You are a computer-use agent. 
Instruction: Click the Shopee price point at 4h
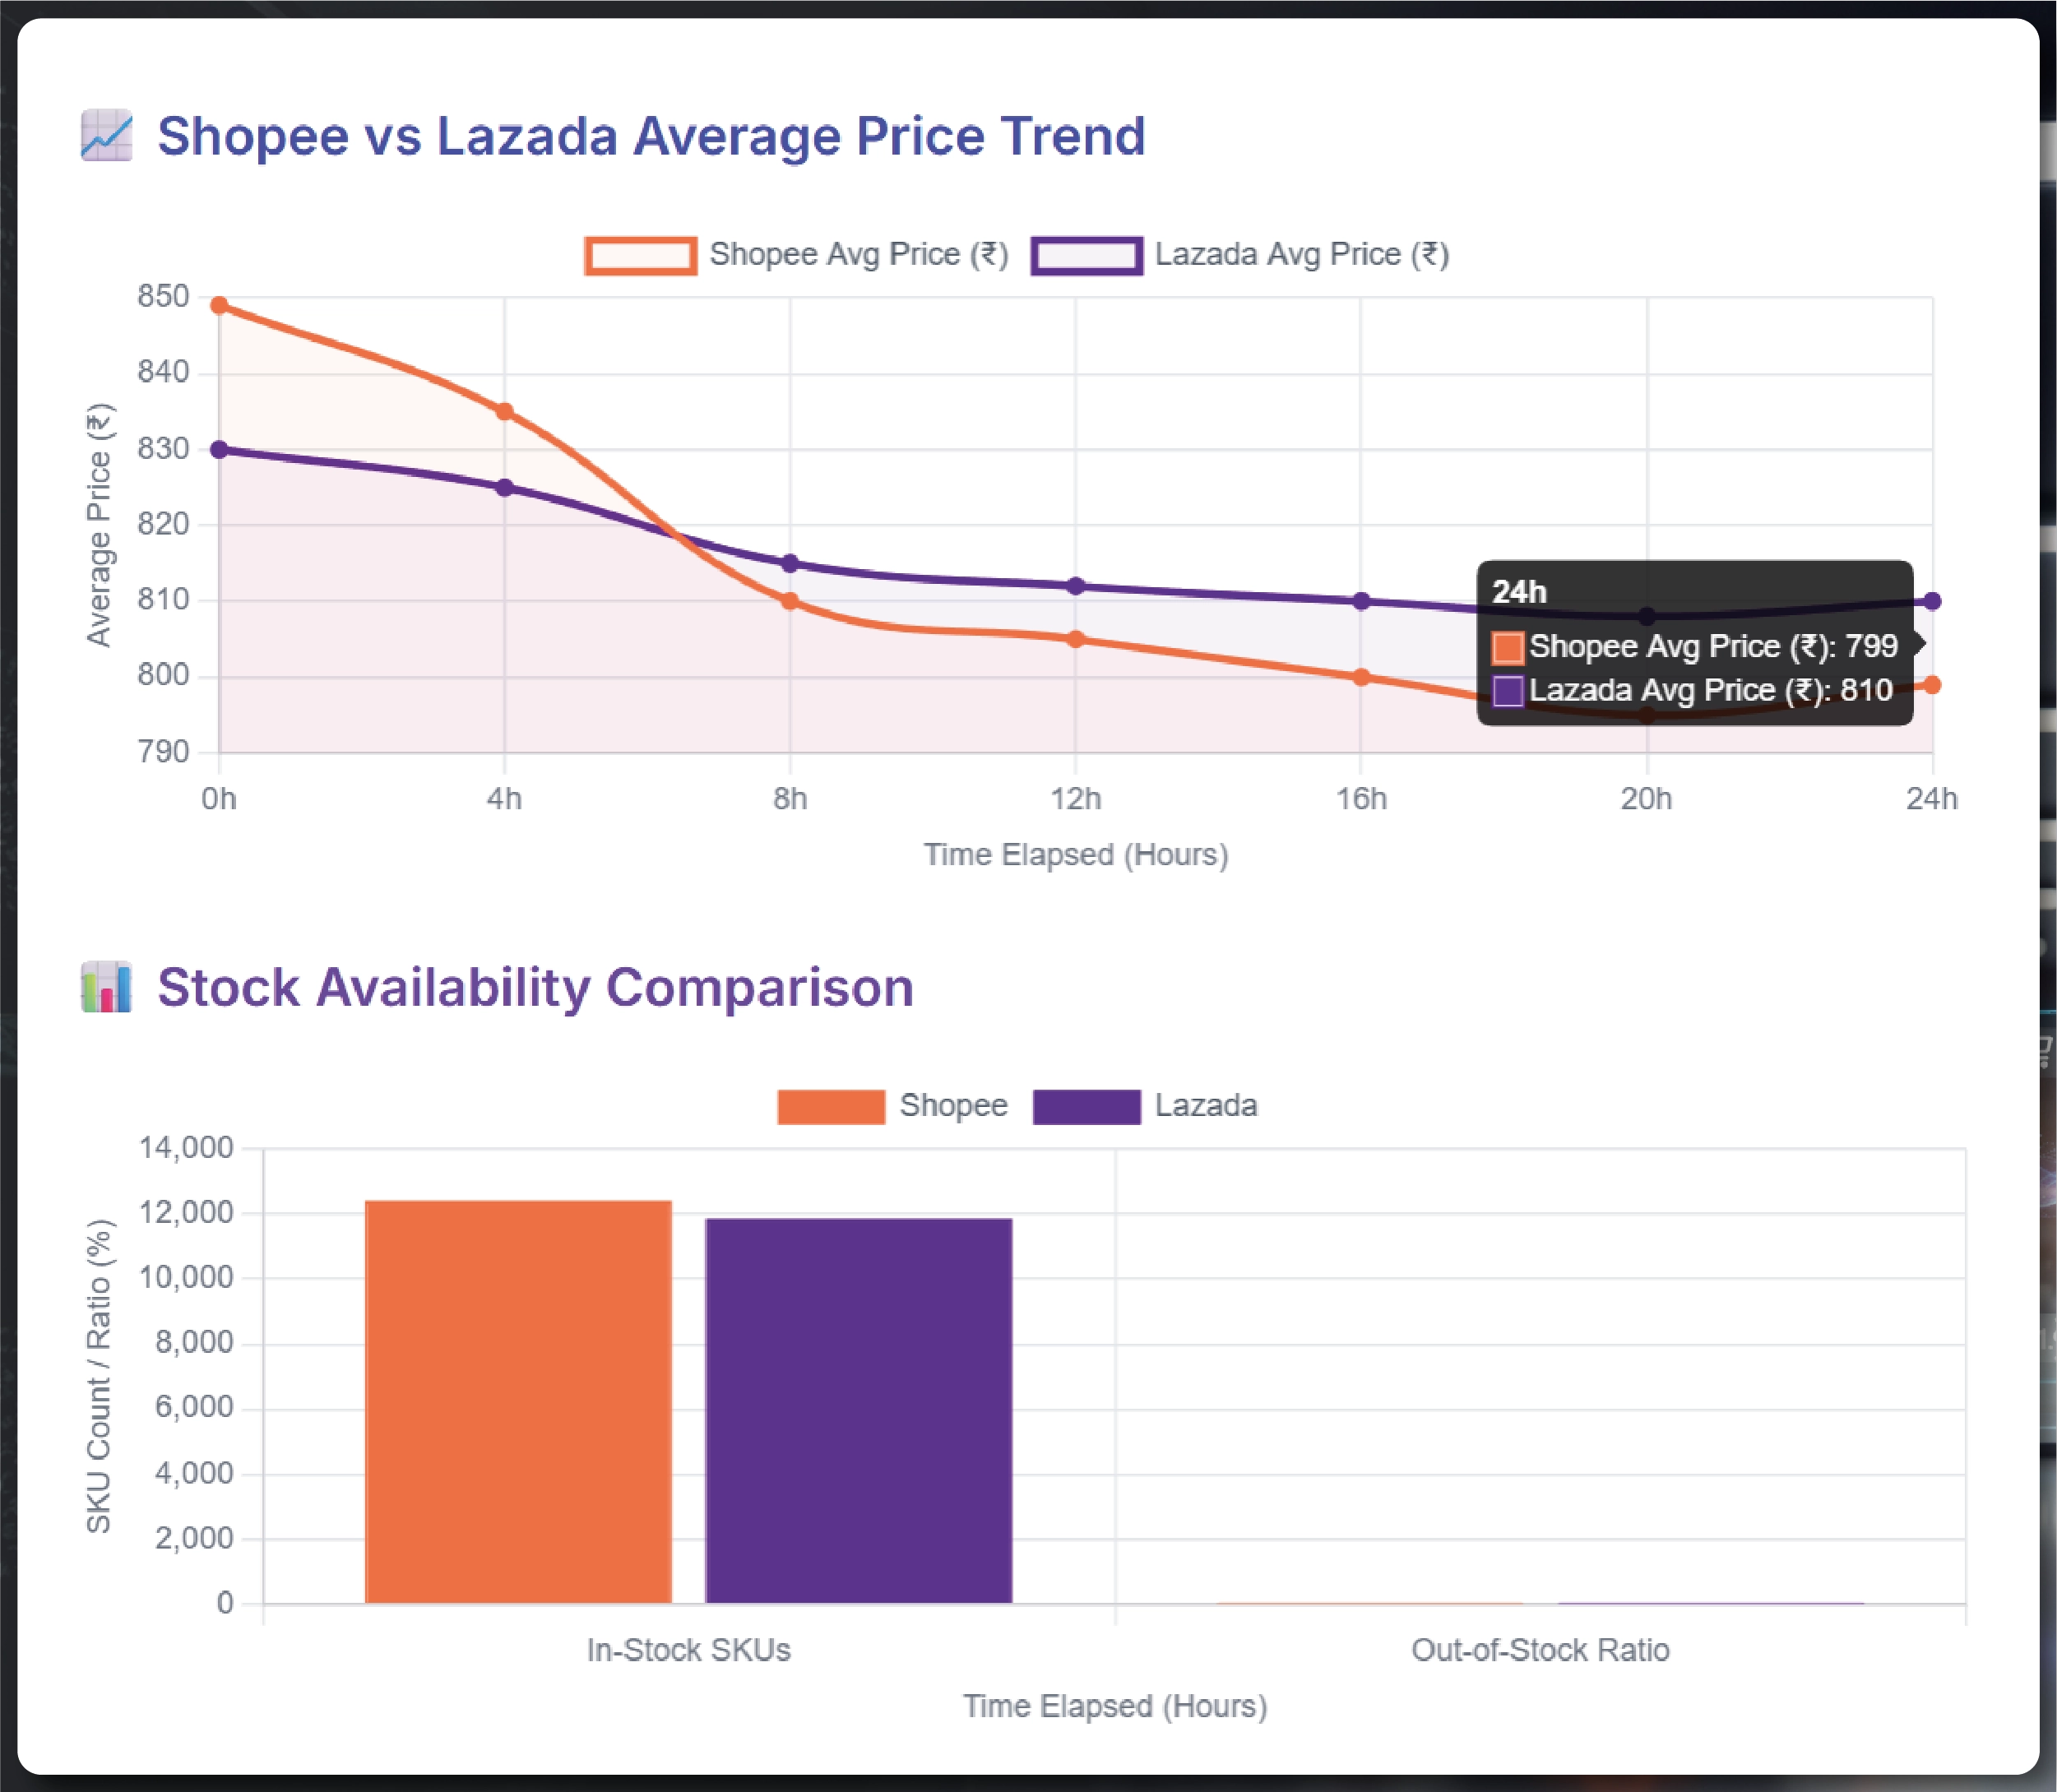pyautogui.click(x=505, y=411)
